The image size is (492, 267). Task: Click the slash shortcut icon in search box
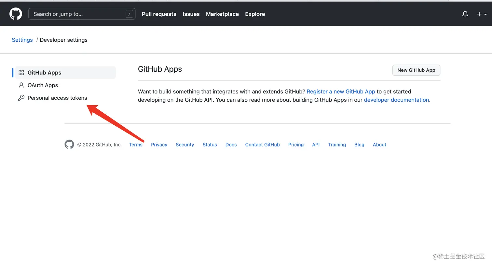tap(129, 14)
